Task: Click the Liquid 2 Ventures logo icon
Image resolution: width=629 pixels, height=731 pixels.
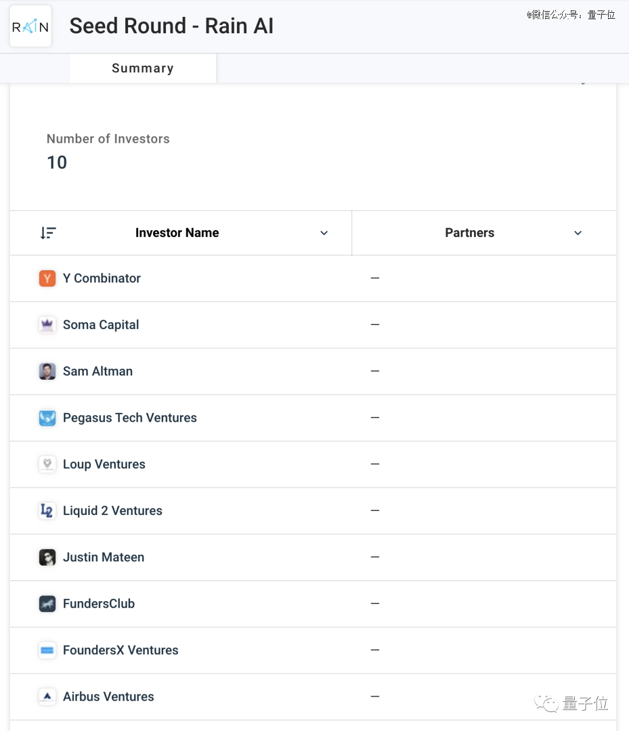Action: pyautogui.click(x=47, y=511)
